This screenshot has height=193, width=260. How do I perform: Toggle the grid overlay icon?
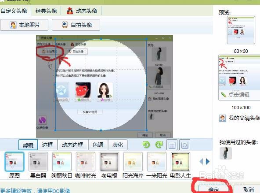pyautogui.click(x=172, y=145)
